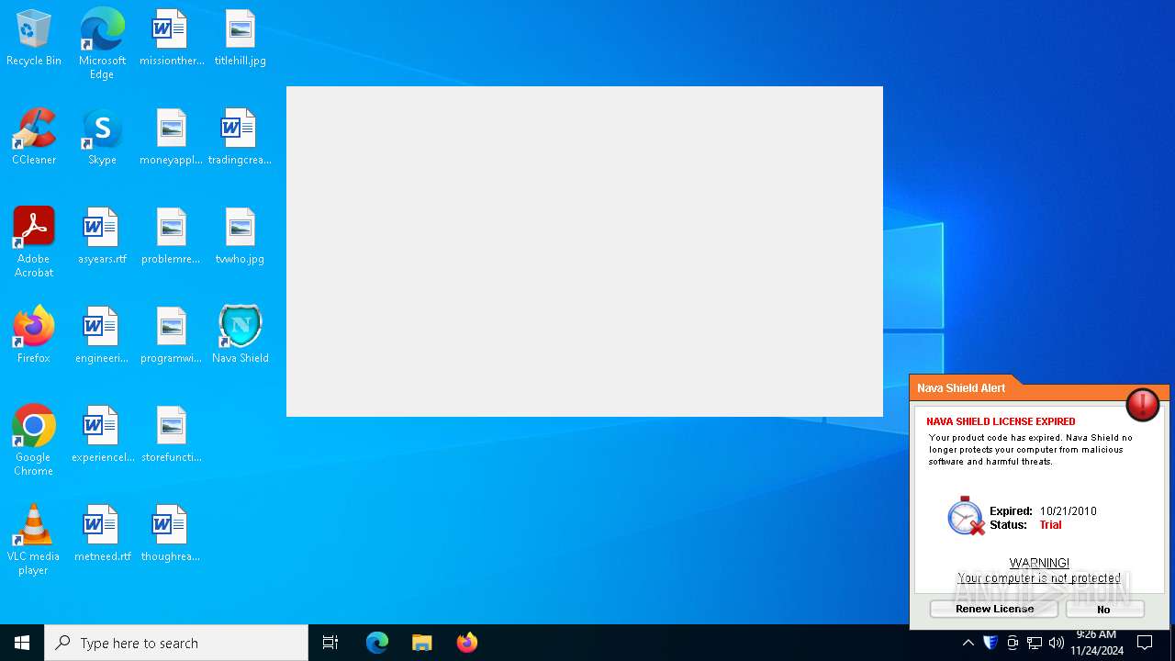
Task: Select the Firefox desktop shortcut
Action: click(x=34, y=336)
